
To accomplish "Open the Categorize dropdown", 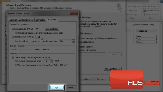I will (x=133, y=11).
